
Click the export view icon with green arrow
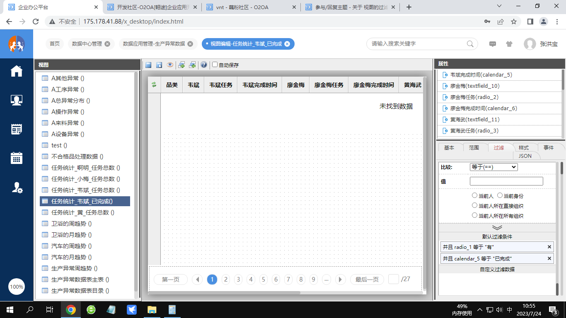tap(181, 65)
